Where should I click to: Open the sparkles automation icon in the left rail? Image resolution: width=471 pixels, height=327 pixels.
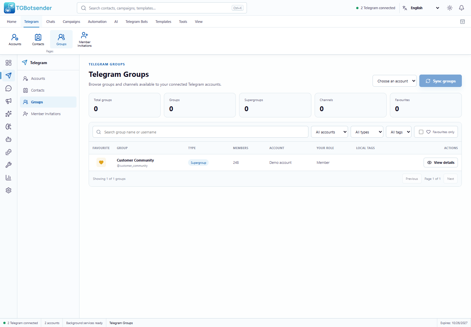[9, 114]
